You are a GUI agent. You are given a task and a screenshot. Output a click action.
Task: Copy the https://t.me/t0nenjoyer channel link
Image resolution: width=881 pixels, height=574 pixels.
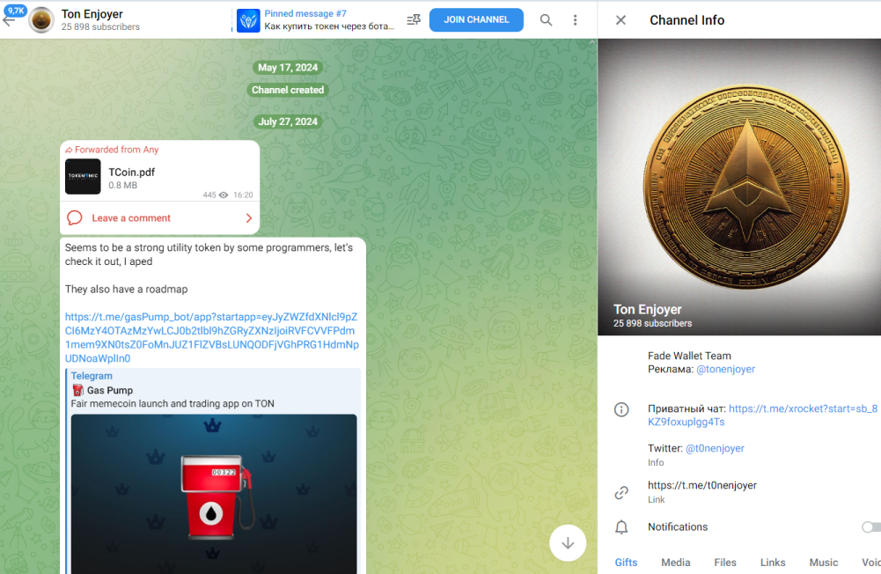coord(701,485)
